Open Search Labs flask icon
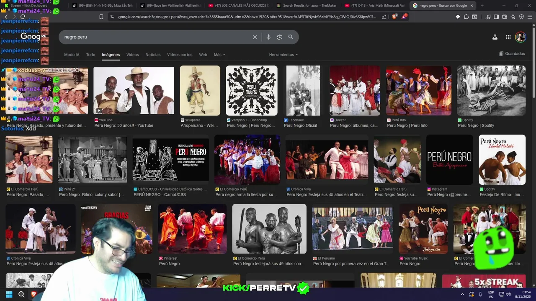This screenshot has width=536, height=301. (495, 37)
